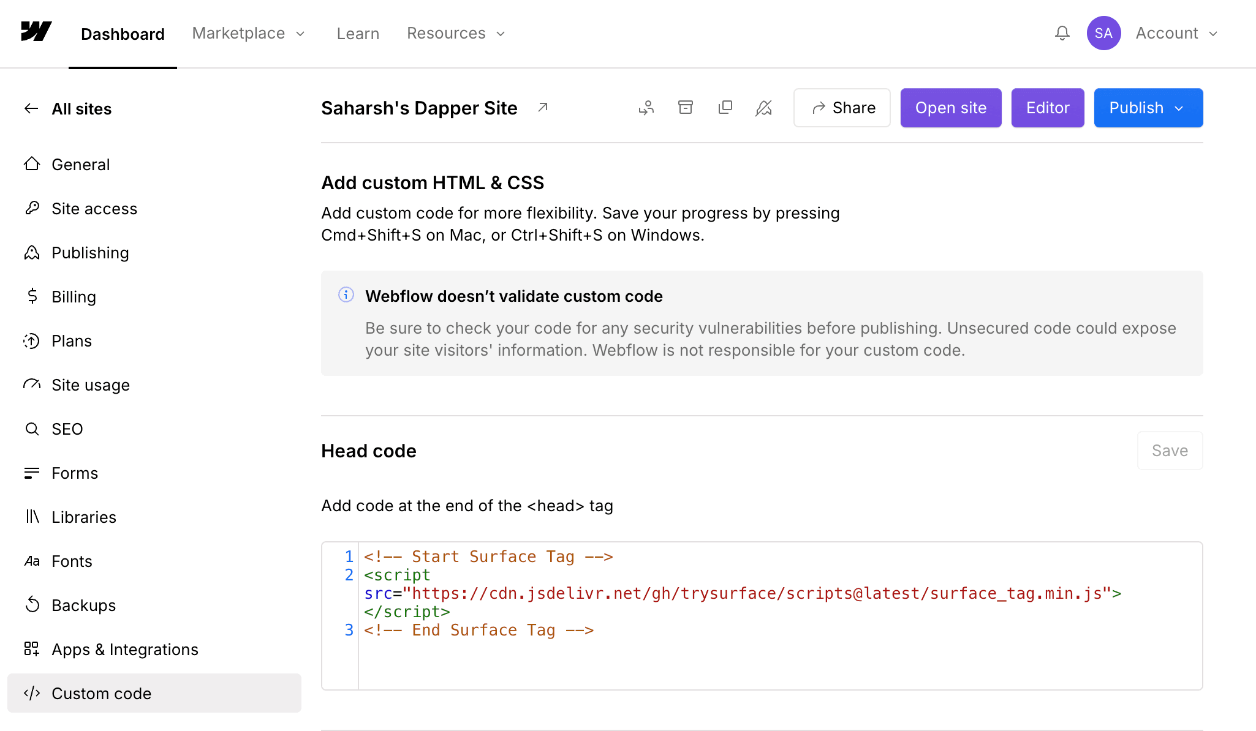Click the Fonts Aa icon
Image resolution: width=1256 pixels, height=731 pixels.
click(x=32, y=561)
